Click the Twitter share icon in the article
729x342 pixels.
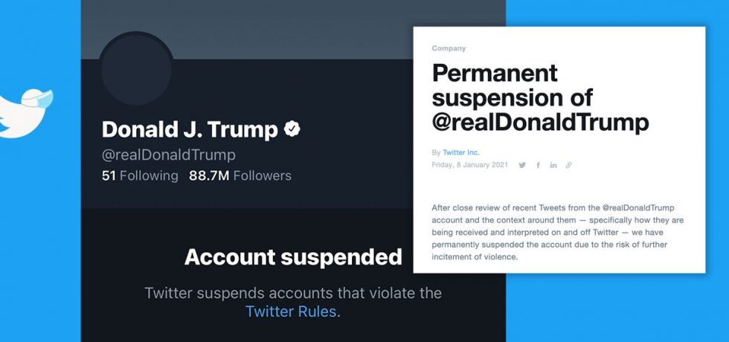tap(522, 165)
